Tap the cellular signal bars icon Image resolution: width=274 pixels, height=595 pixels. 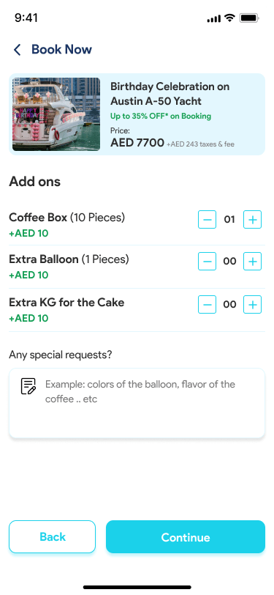point(214,18)
